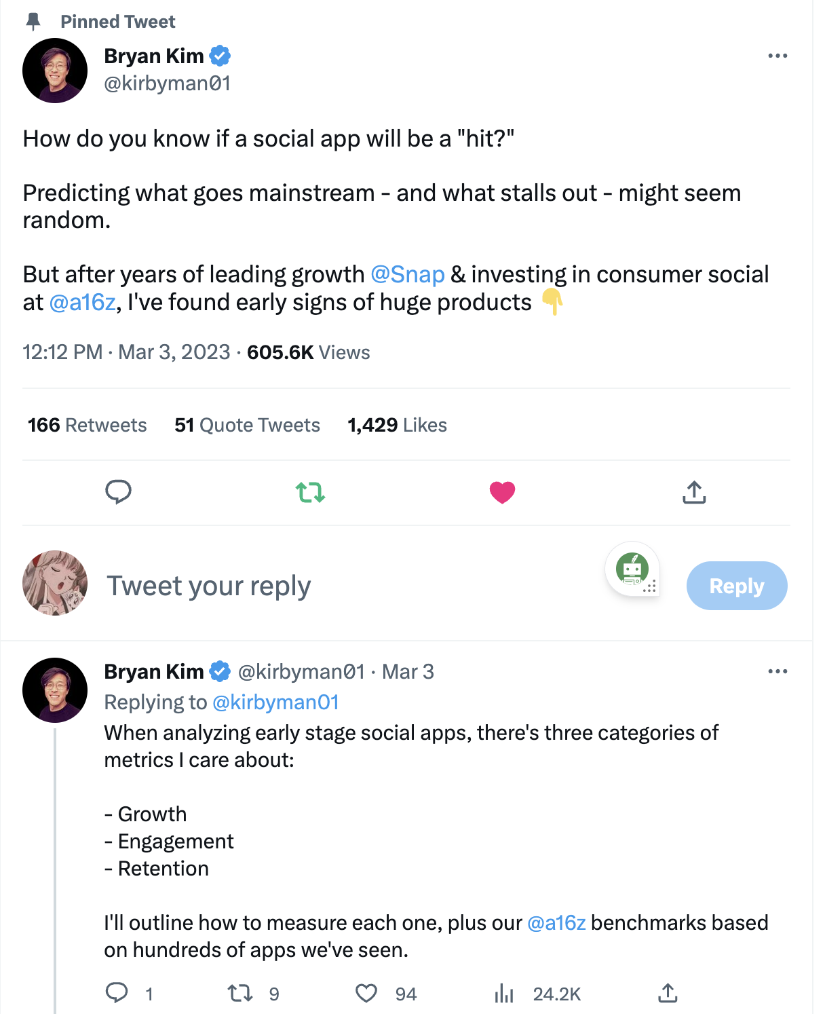Retweet the thread reply with 9 retweets

pyautogui.click(x=240, y=994)
